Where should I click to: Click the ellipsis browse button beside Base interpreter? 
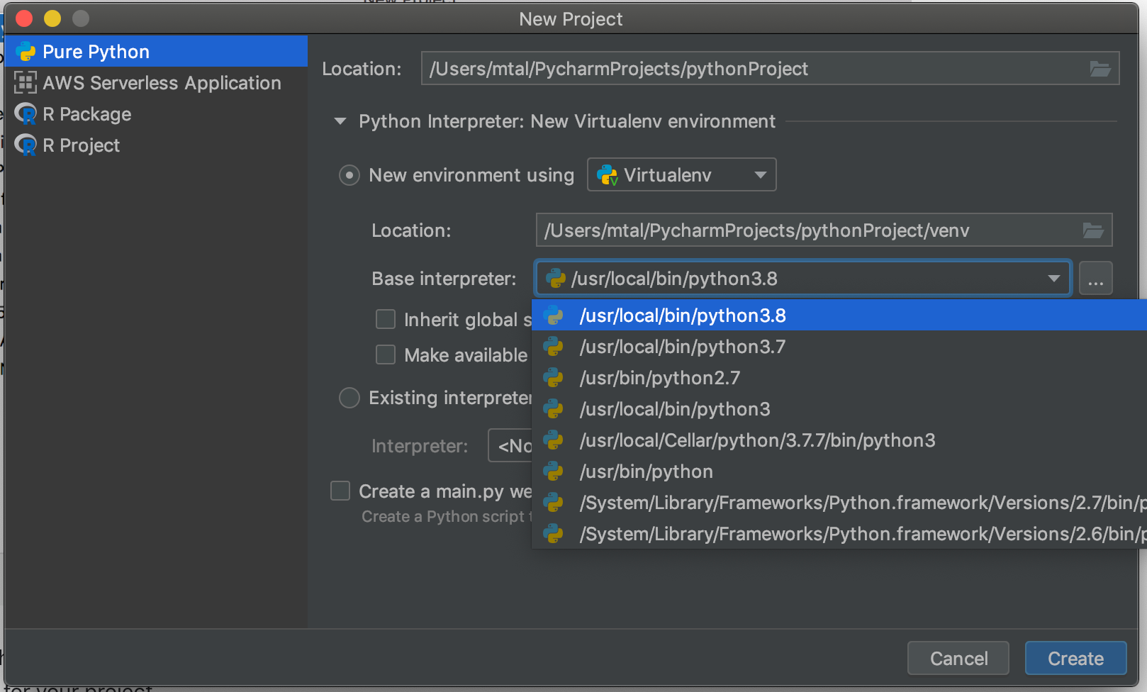click(x=1095, y=279)
